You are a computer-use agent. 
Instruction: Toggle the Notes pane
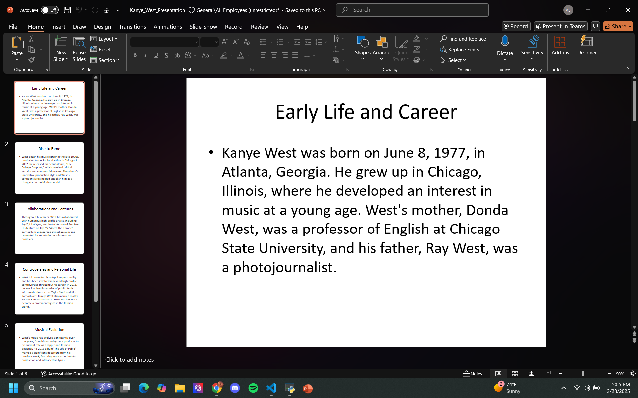(473, 374)
